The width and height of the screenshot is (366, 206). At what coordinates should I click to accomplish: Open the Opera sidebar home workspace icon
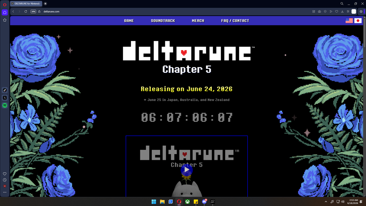click(x=5, y=13)
